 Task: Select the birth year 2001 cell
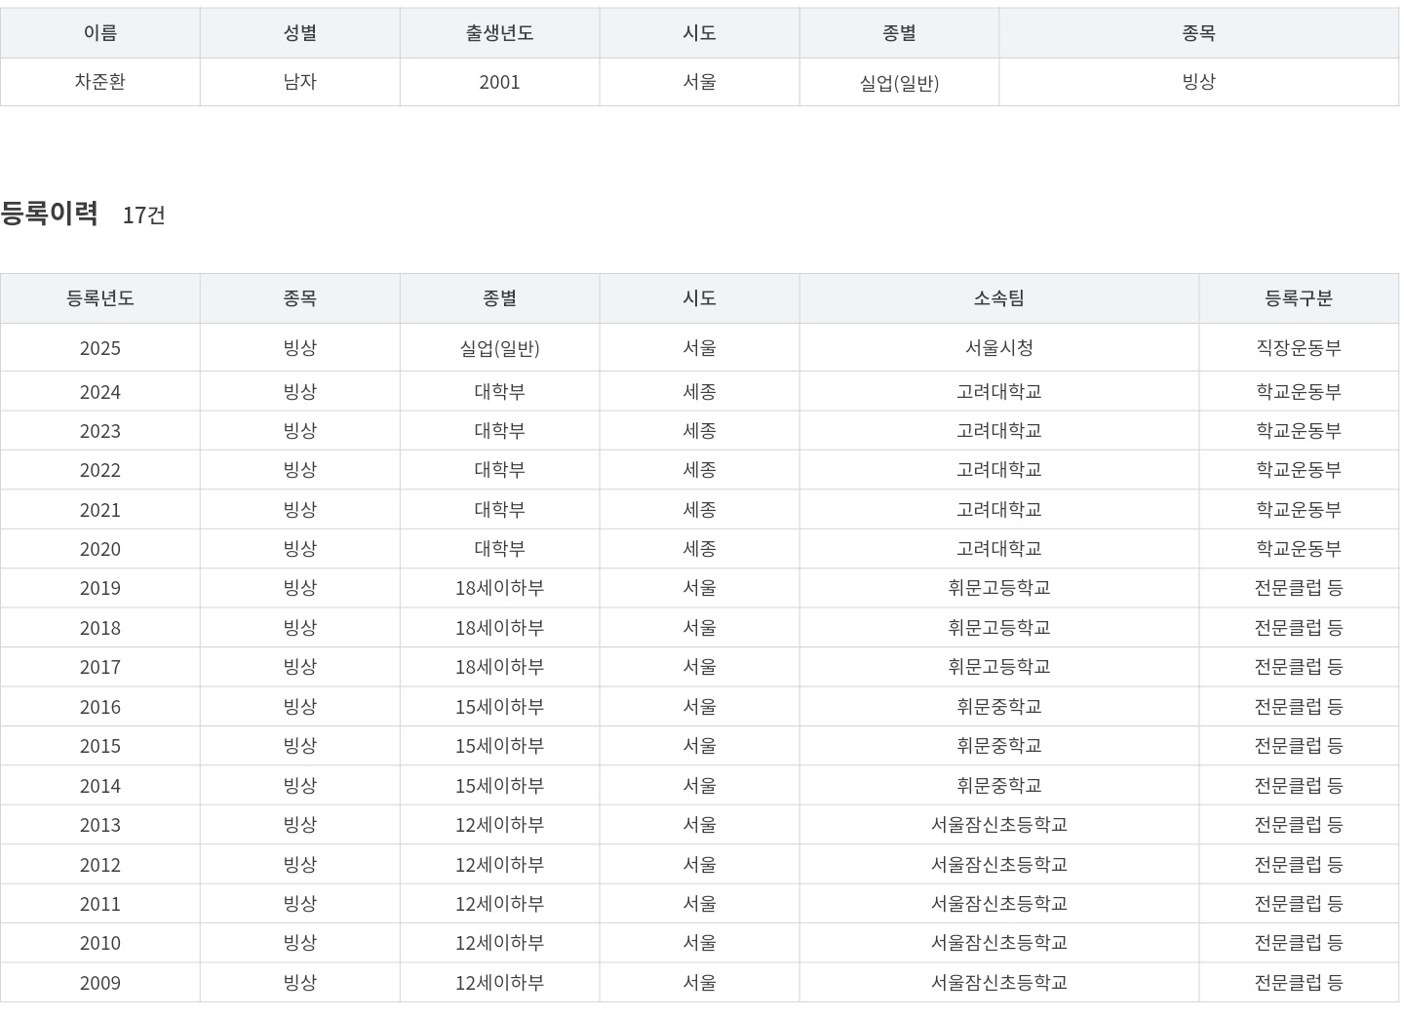[499, 82]
